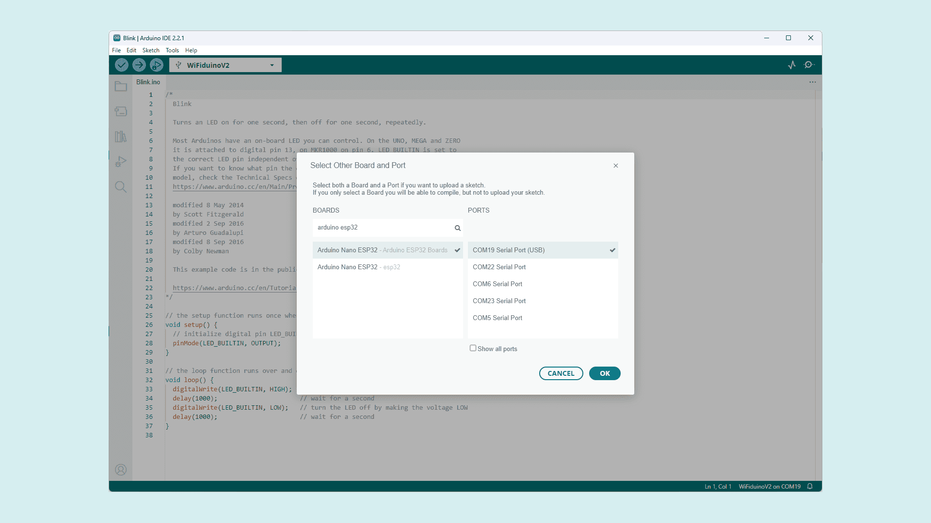Start debugging with the debug icon

pos(157,65)
